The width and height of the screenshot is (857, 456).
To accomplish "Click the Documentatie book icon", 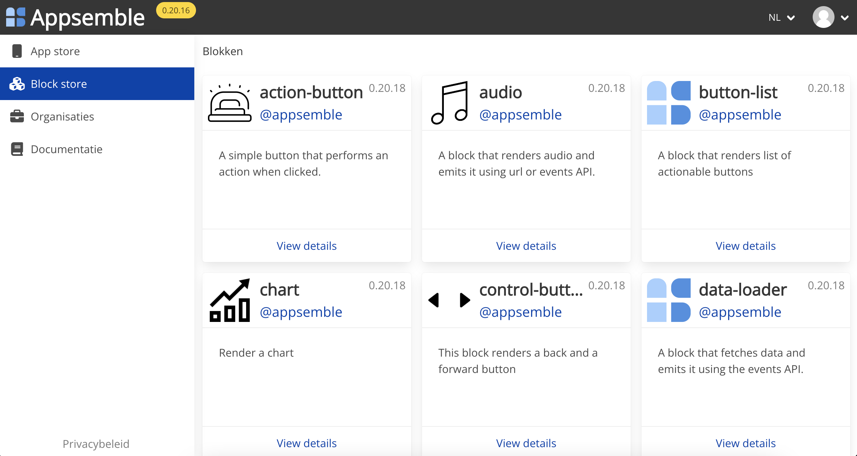I will pyautogui.click(x=17, y=149).
